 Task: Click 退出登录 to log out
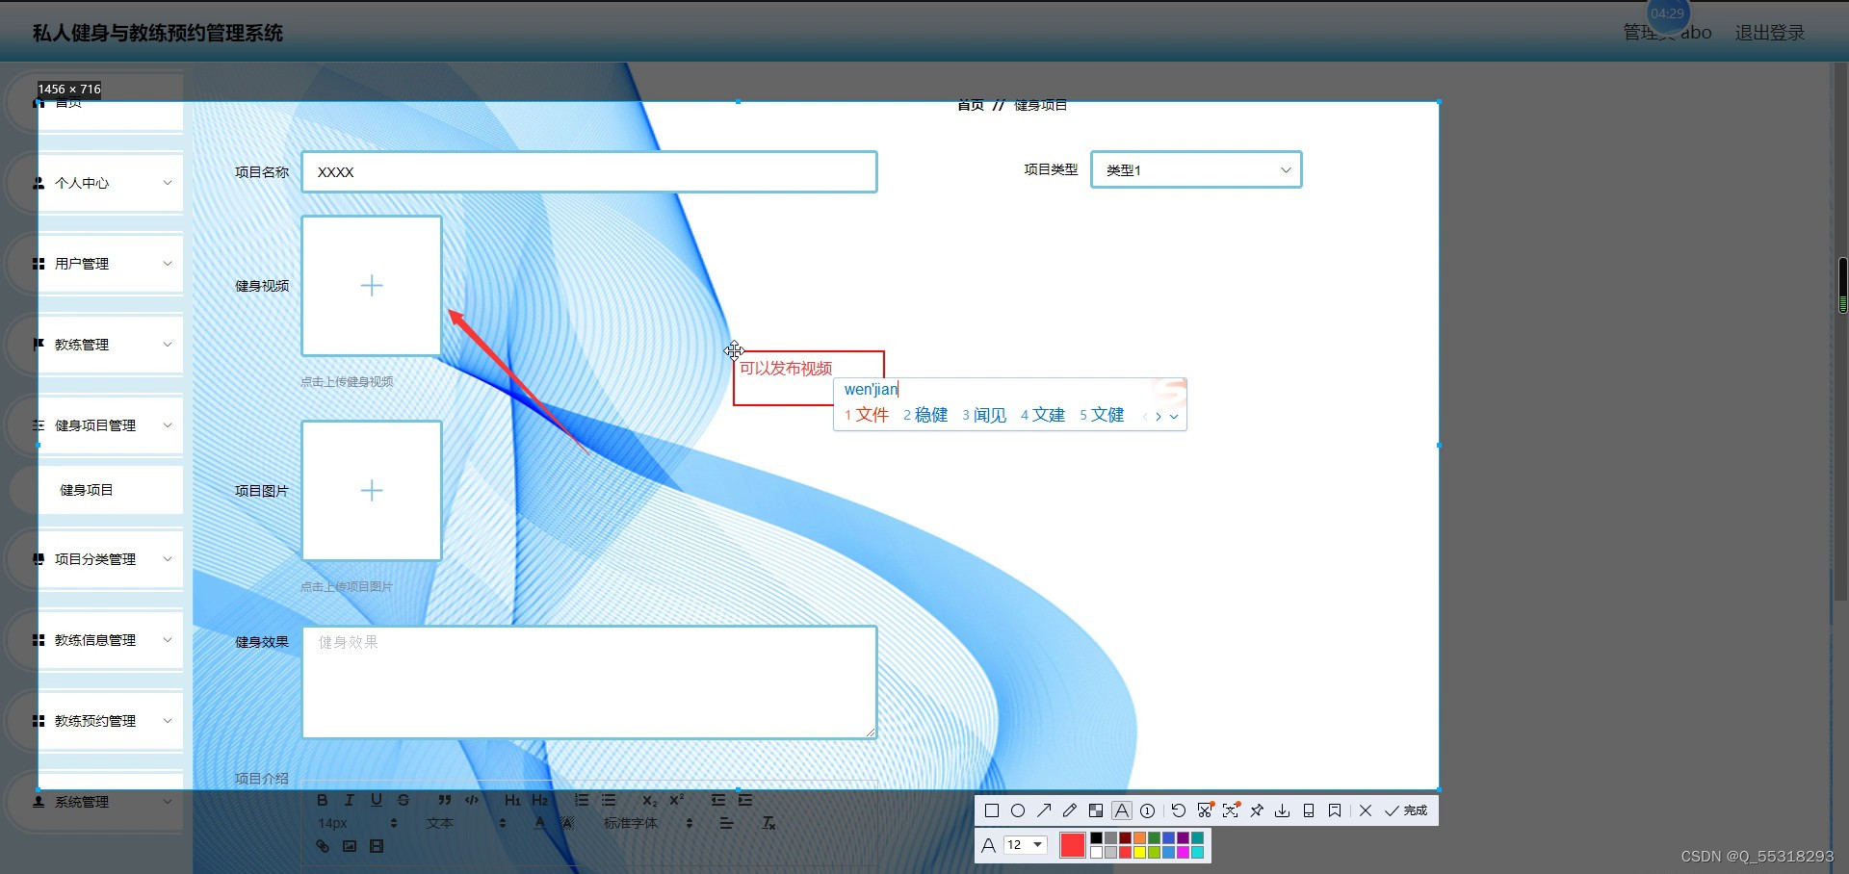[x=1769, y=33]
